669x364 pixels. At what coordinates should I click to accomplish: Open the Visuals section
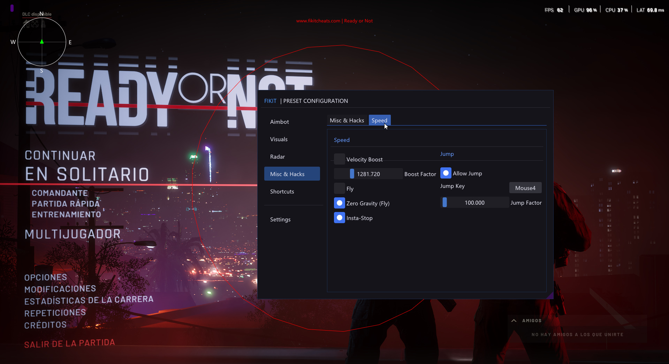[x=279, y=139]
